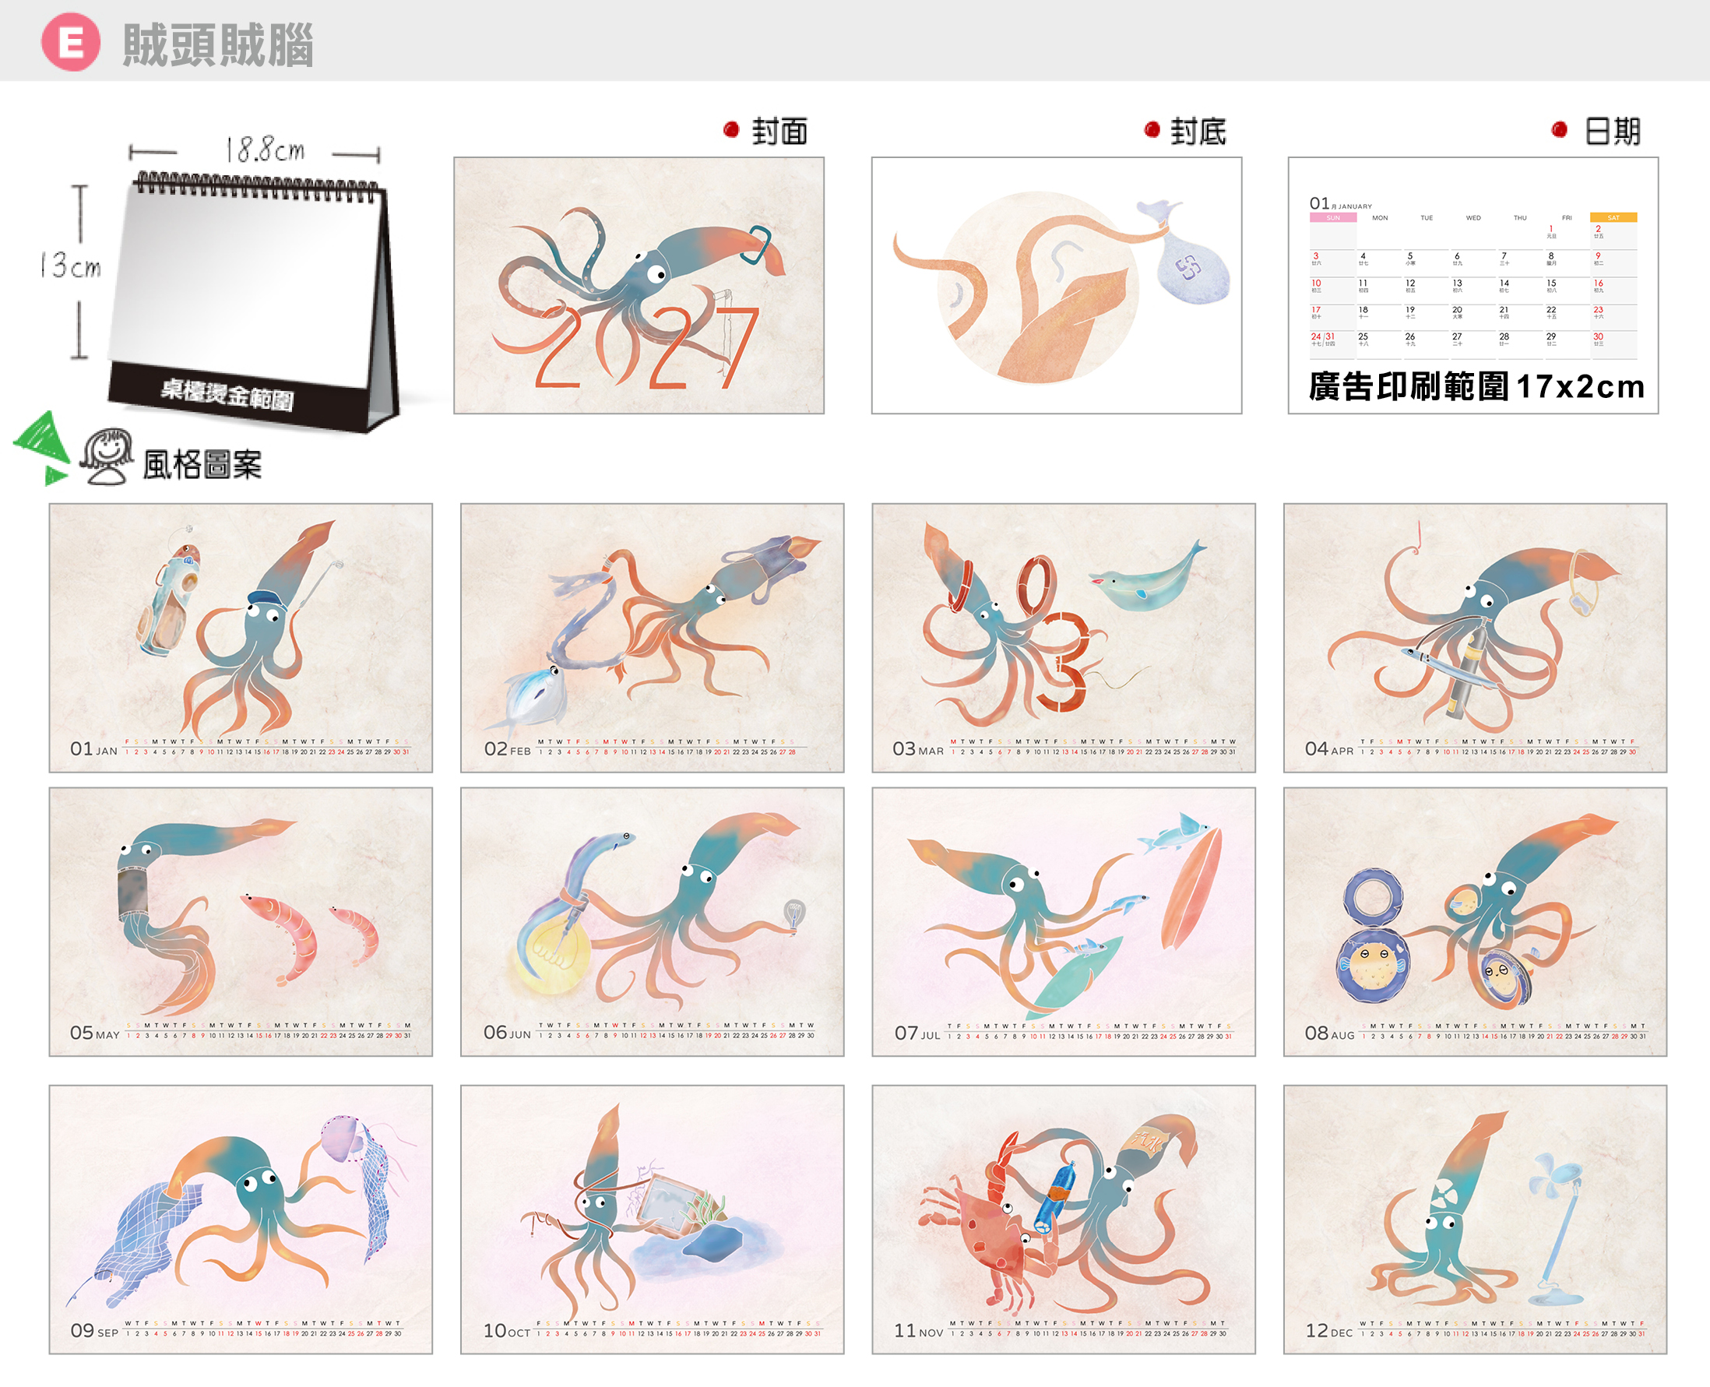Click the red dot beside 日期
This screenshot has width=1710, height=1387.
click(1559, 129)
